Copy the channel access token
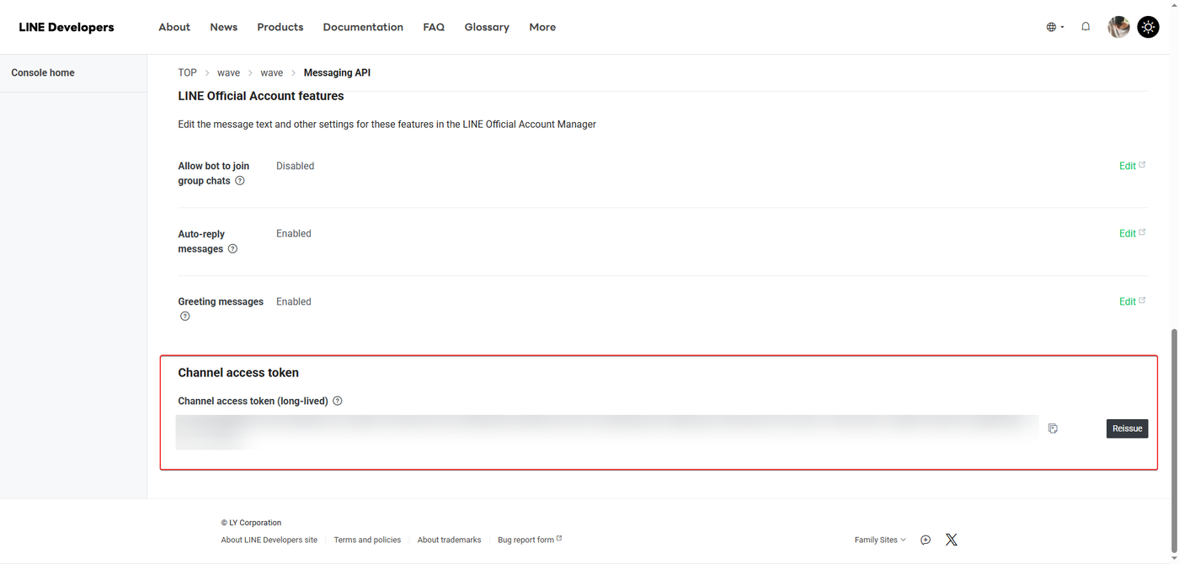 tap(1053, 428)
